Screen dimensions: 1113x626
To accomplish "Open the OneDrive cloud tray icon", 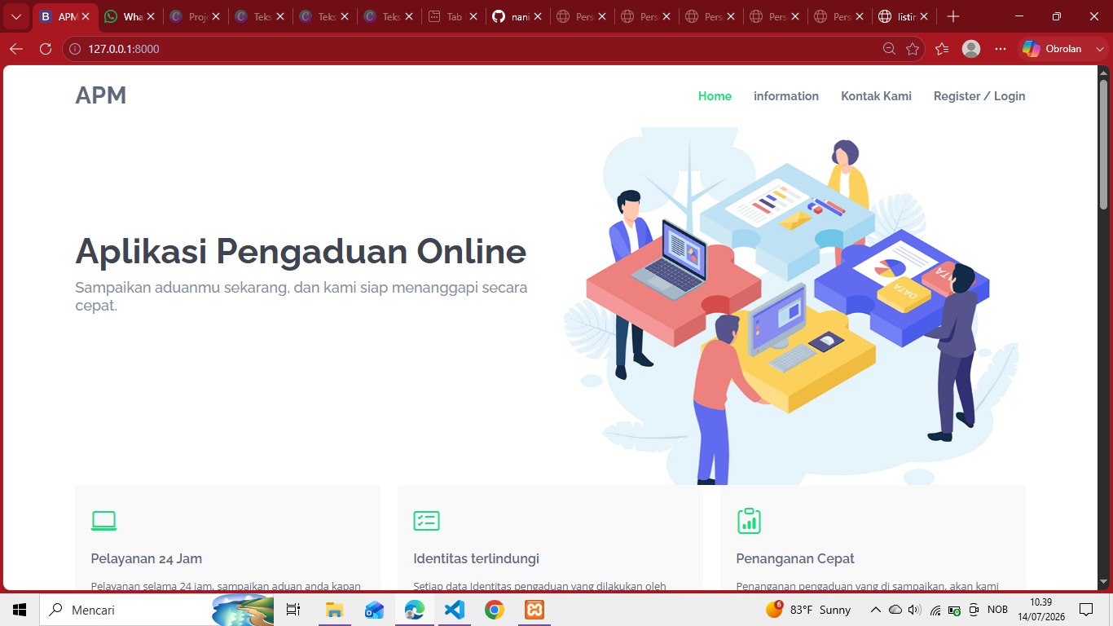I will click(x=895, y=610).
